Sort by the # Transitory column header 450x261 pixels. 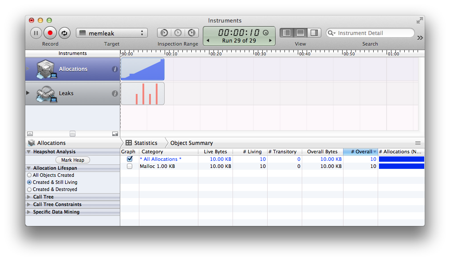(x=285, y=152)
